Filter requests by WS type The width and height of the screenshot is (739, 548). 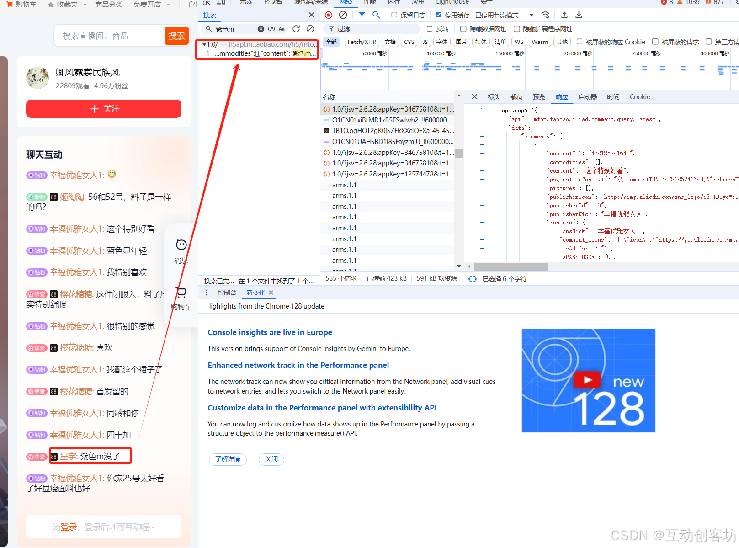click(519, 42)
